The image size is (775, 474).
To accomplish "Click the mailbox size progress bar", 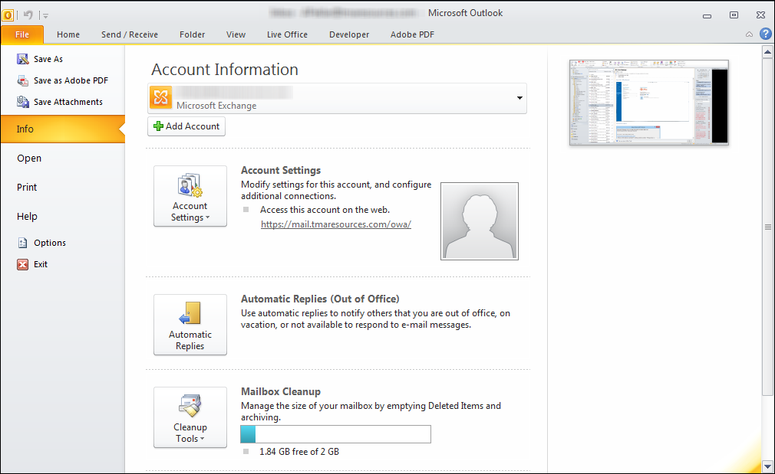I will (335, 434).
